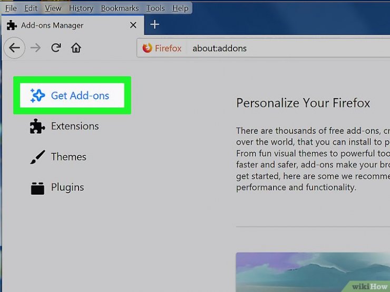This screenshot has height=292, width=390.
Task: Click the Extensions puzzle piece icon
Action: coord(37,126)
